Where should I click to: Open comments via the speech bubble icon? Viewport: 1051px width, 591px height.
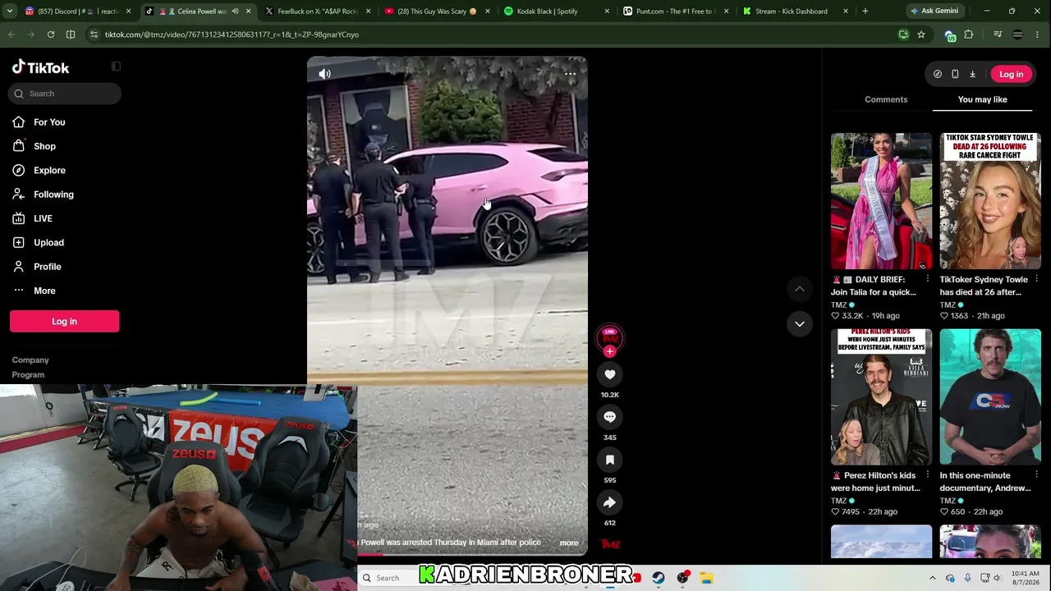(x=609, y=417)
